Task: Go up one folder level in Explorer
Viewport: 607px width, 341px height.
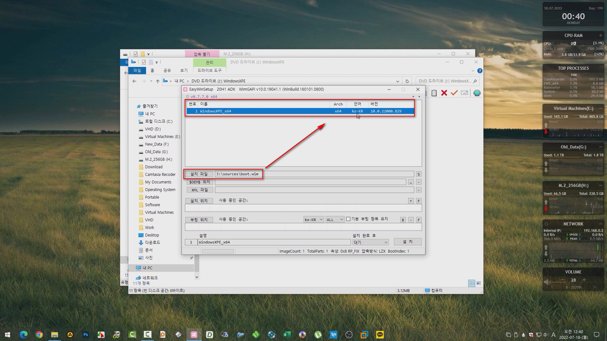Action: pyautogui.click(x=157, y=81)
